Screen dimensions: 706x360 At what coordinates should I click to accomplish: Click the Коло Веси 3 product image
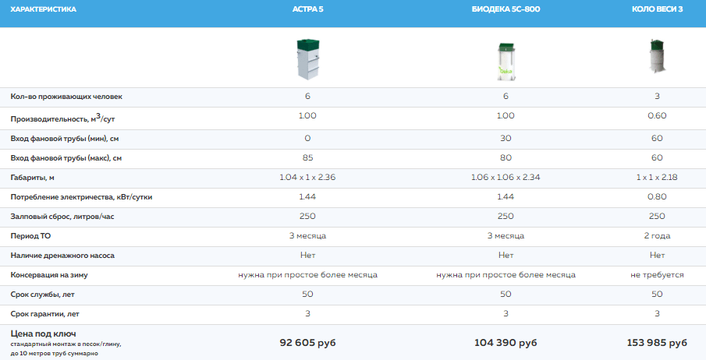point(657,57)
